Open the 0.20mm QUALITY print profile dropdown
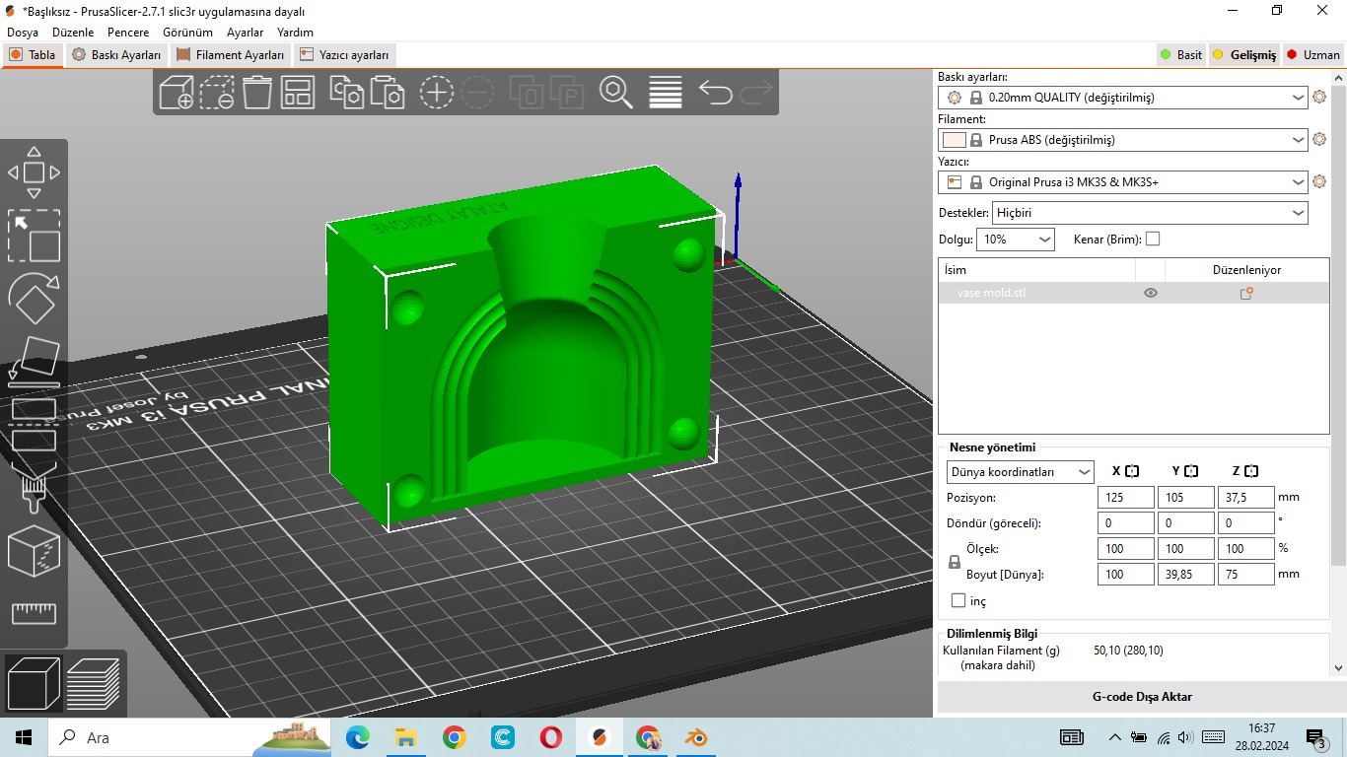This screenshot has width=1347, height=757. click(1123, 98)
